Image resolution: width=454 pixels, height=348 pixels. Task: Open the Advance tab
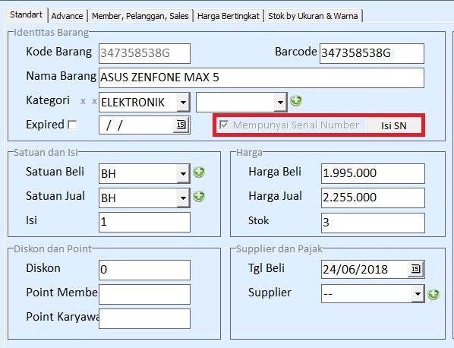[x=67, y=16]
